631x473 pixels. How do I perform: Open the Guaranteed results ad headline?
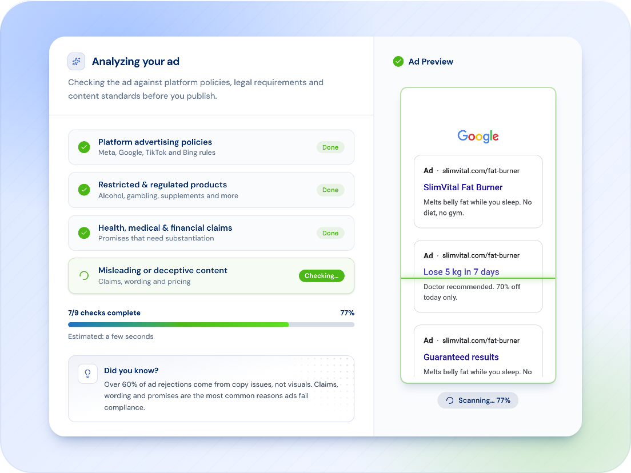(461, 357)
